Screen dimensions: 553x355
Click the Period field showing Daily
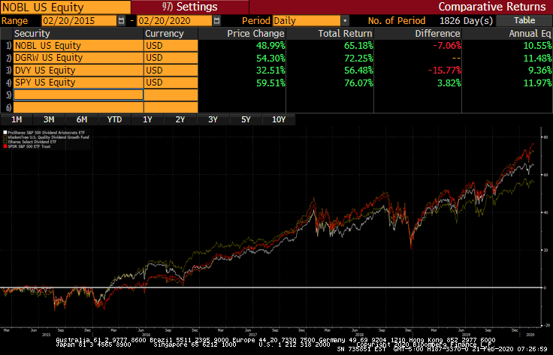[307, 21]
